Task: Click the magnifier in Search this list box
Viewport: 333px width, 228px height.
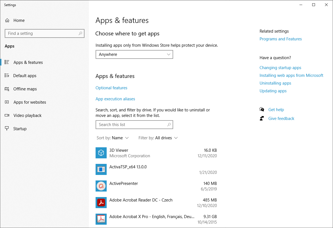Action: (x=169, y=125)
